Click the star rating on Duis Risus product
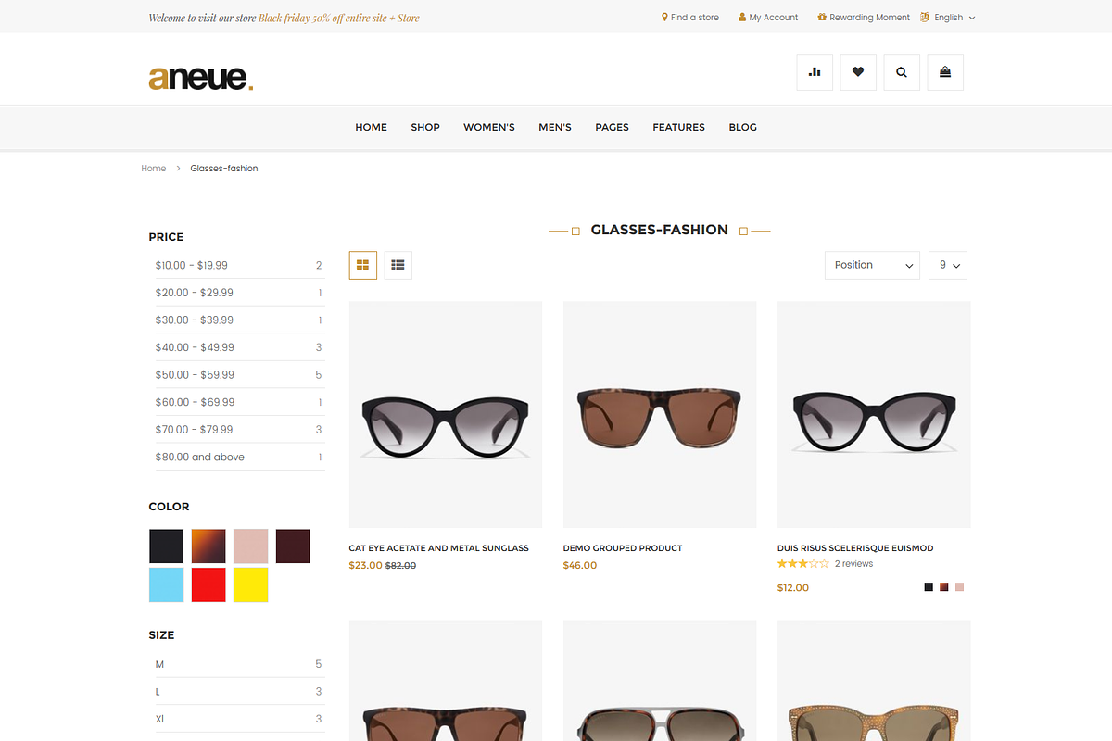The width and height of the screenshot is (1112, 741). [x=802, y=563]
